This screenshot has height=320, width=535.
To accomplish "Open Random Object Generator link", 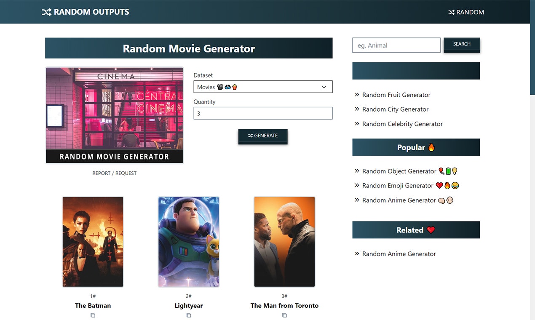I will [410, 171].
